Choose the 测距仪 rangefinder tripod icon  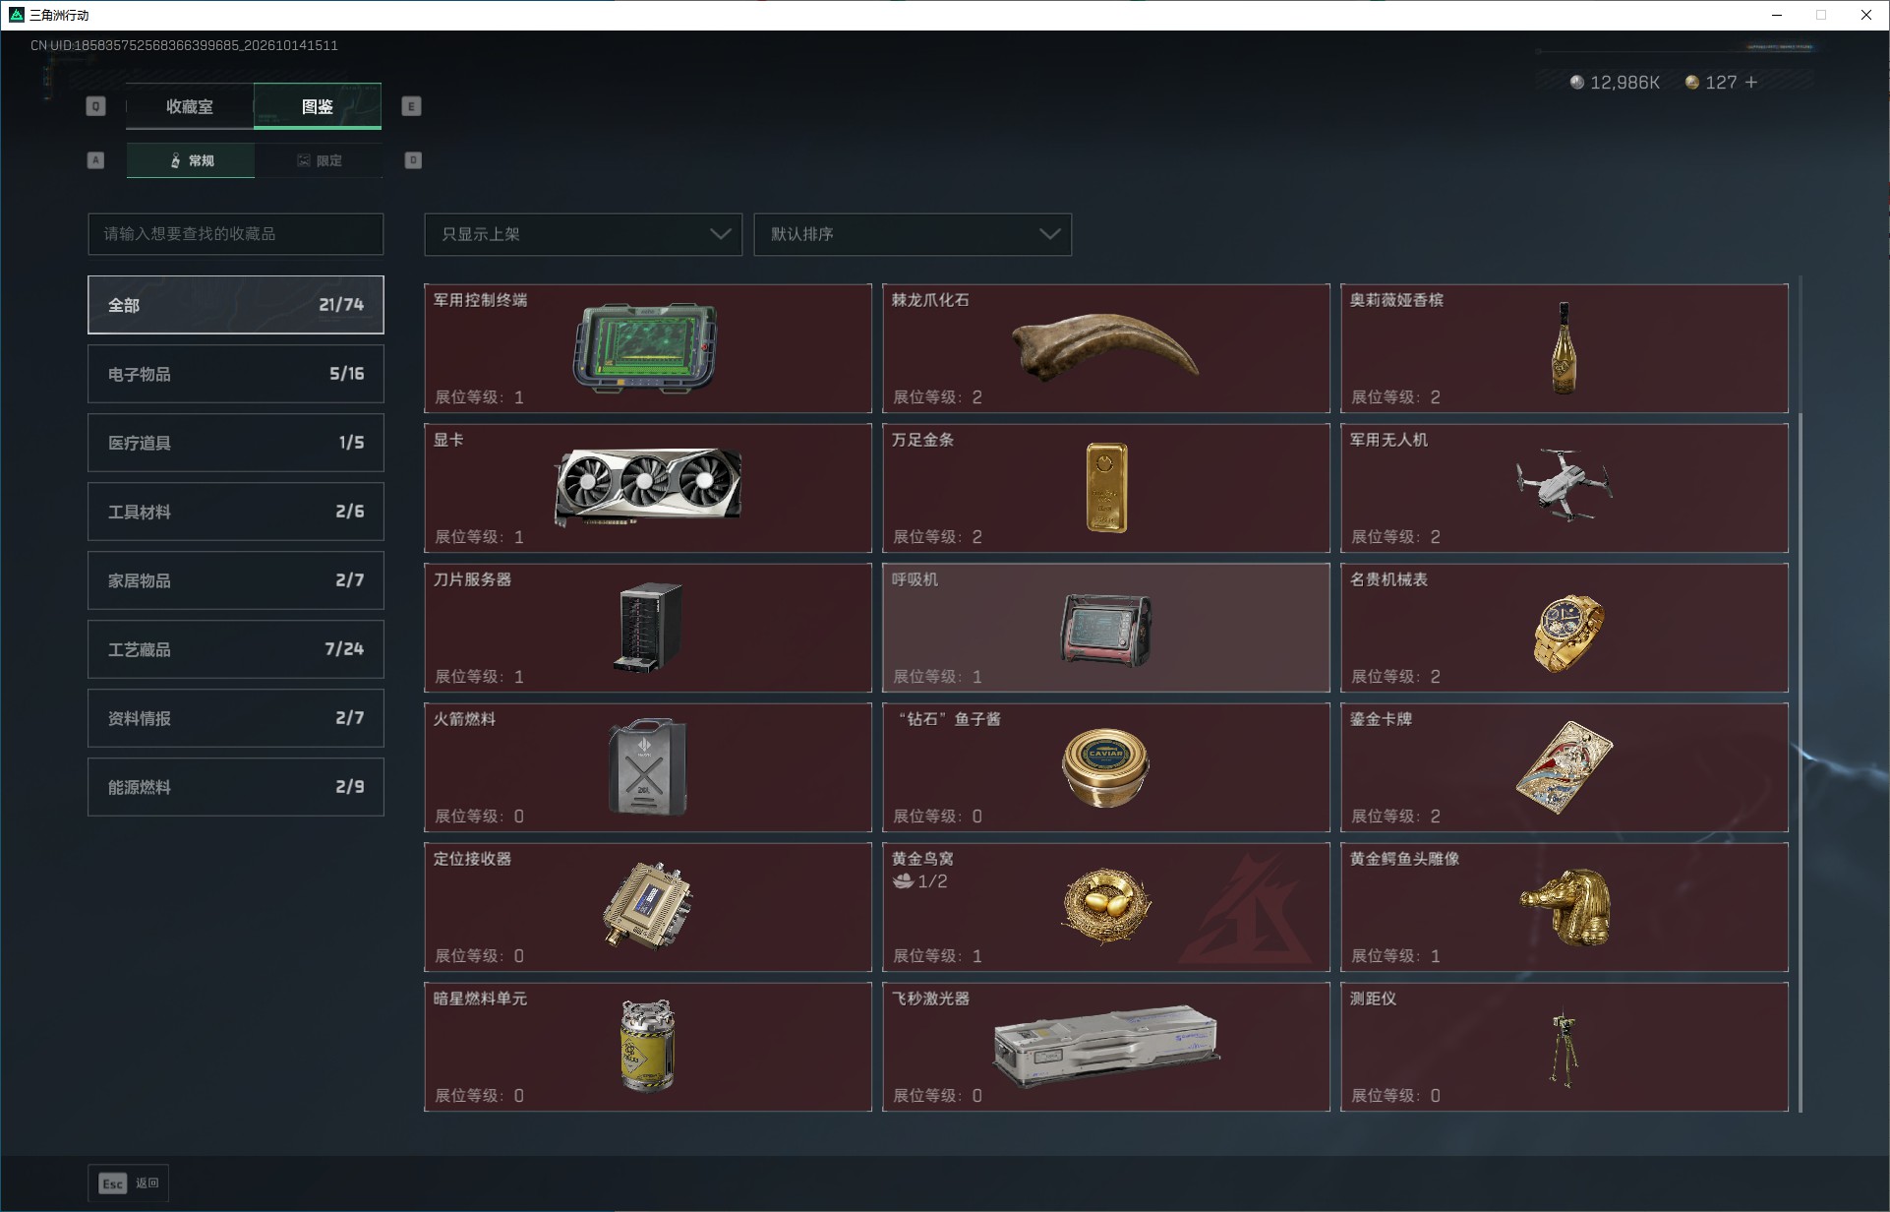1564,1048
